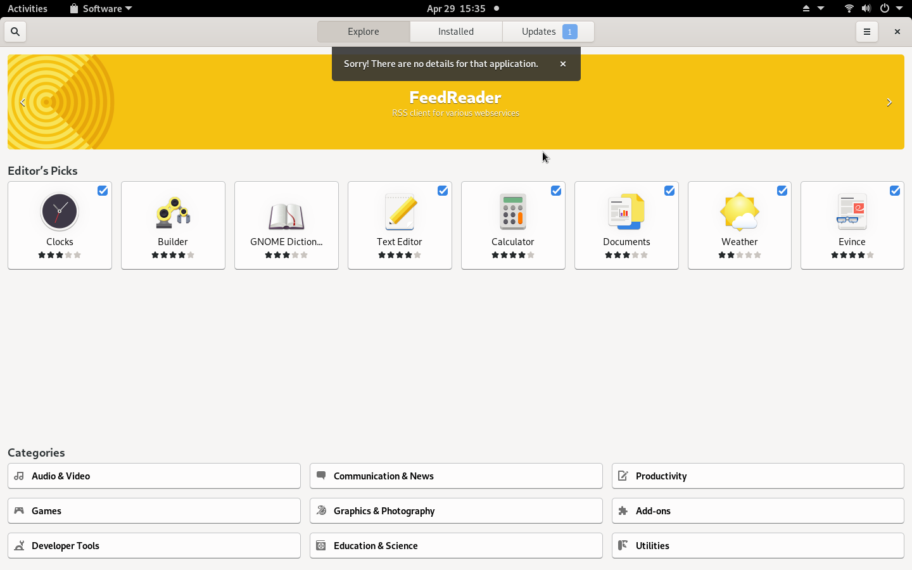
Task: Open the Audio & Video category
Action: pyautogui.click(x=154, y=476)
